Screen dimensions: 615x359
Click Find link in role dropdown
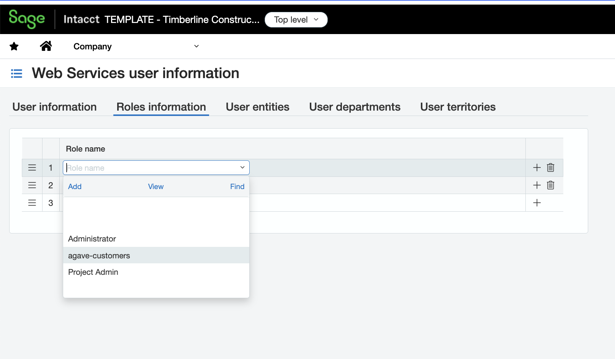point(237,186)
